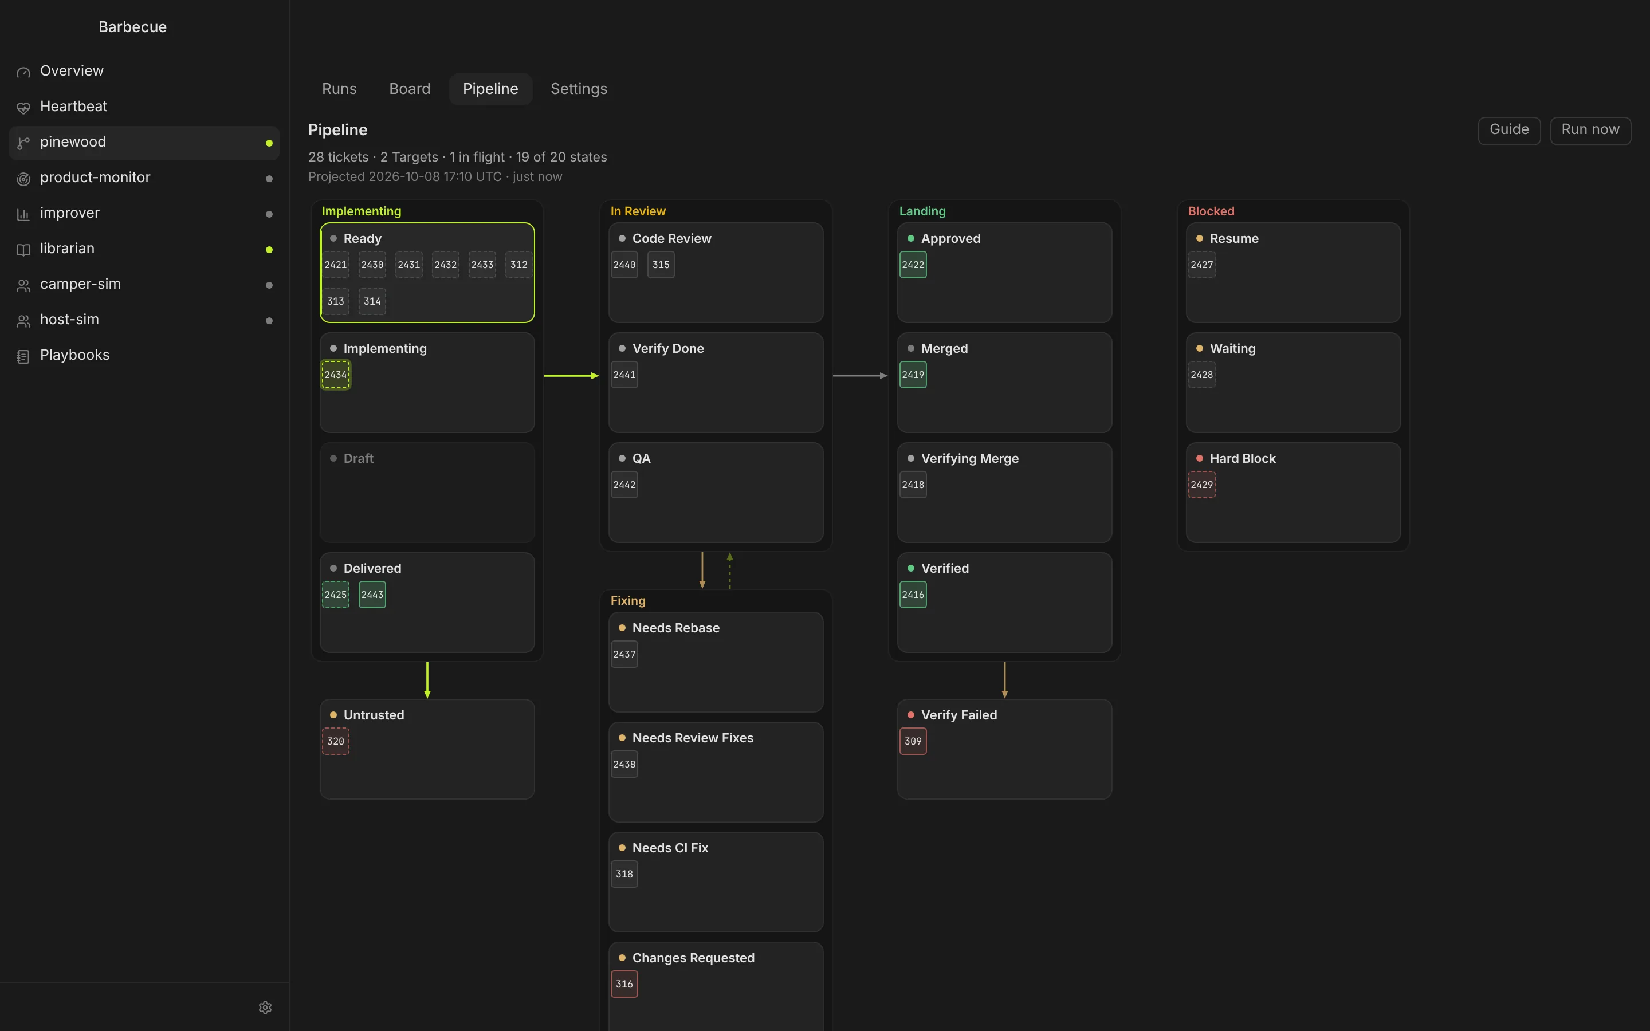Image resolution: width=1650 pixels, height=1031 pixels.
Task: Click the improver bar chart icon
Action: point(23,214)
